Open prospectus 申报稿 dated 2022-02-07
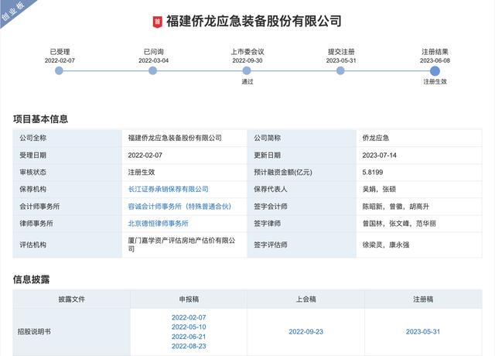Viewport: 495px width, 356px height. coord(189,317)
